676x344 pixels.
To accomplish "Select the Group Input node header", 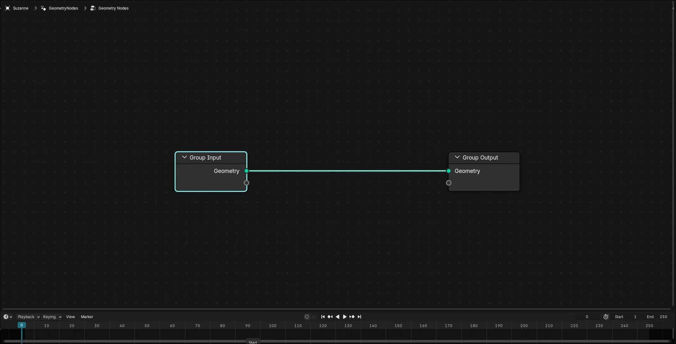I will click(211, 158).
